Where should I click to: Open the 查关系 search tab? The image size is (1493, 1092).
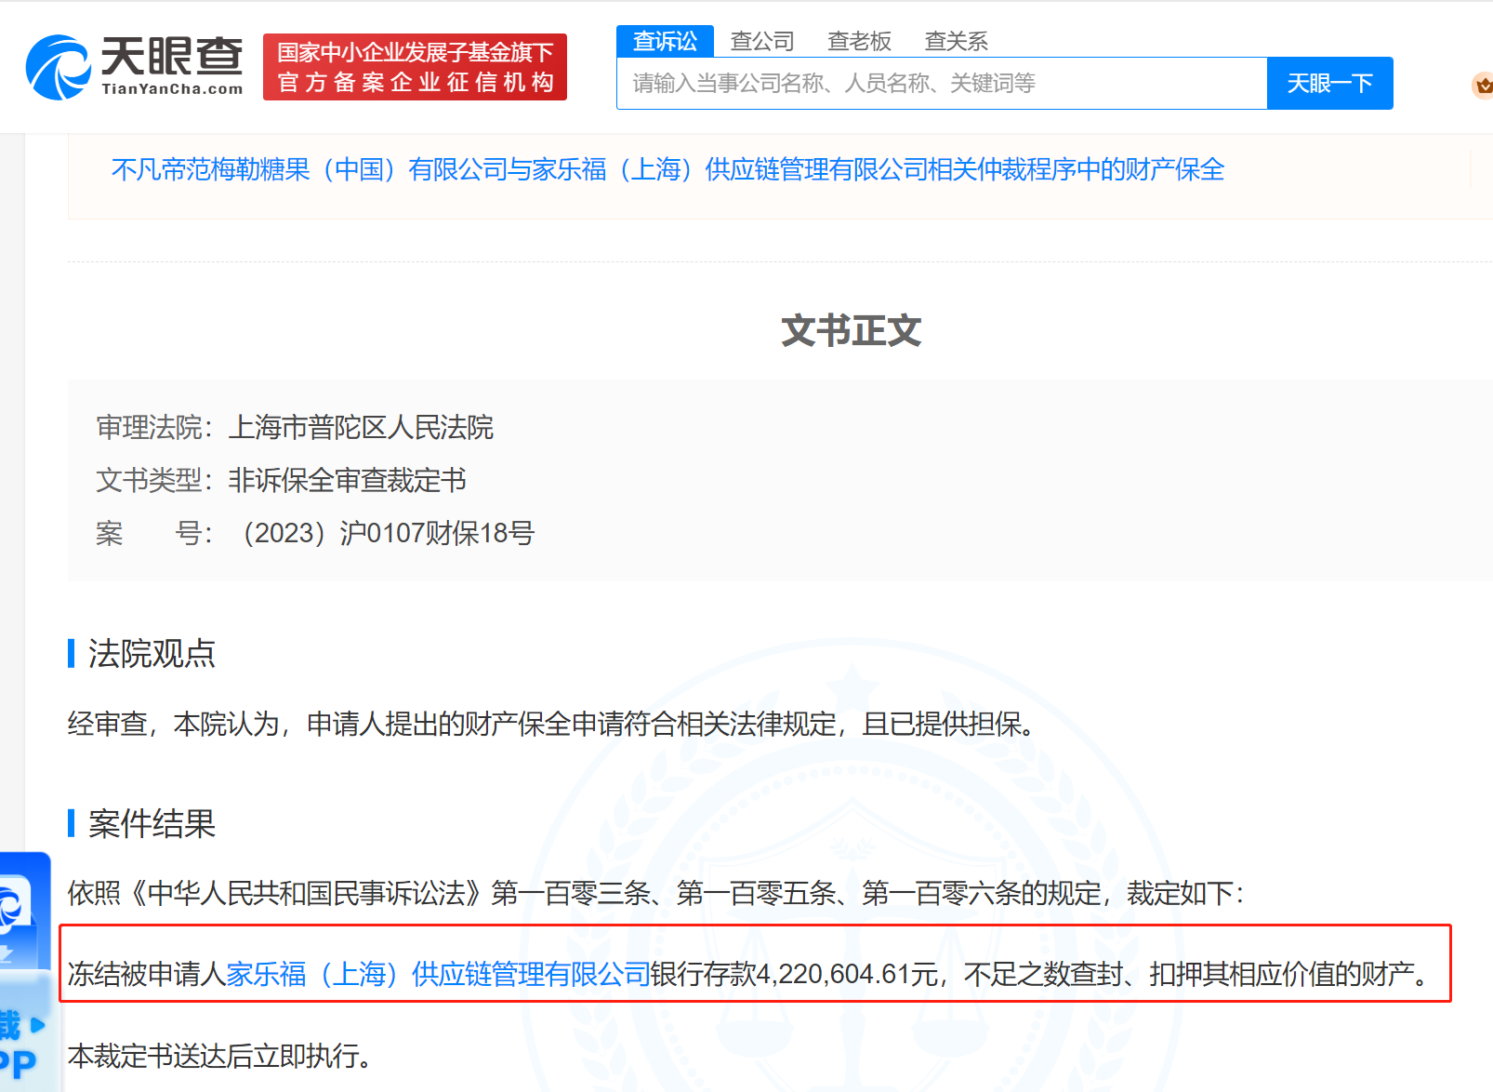(x=956, y=41)
